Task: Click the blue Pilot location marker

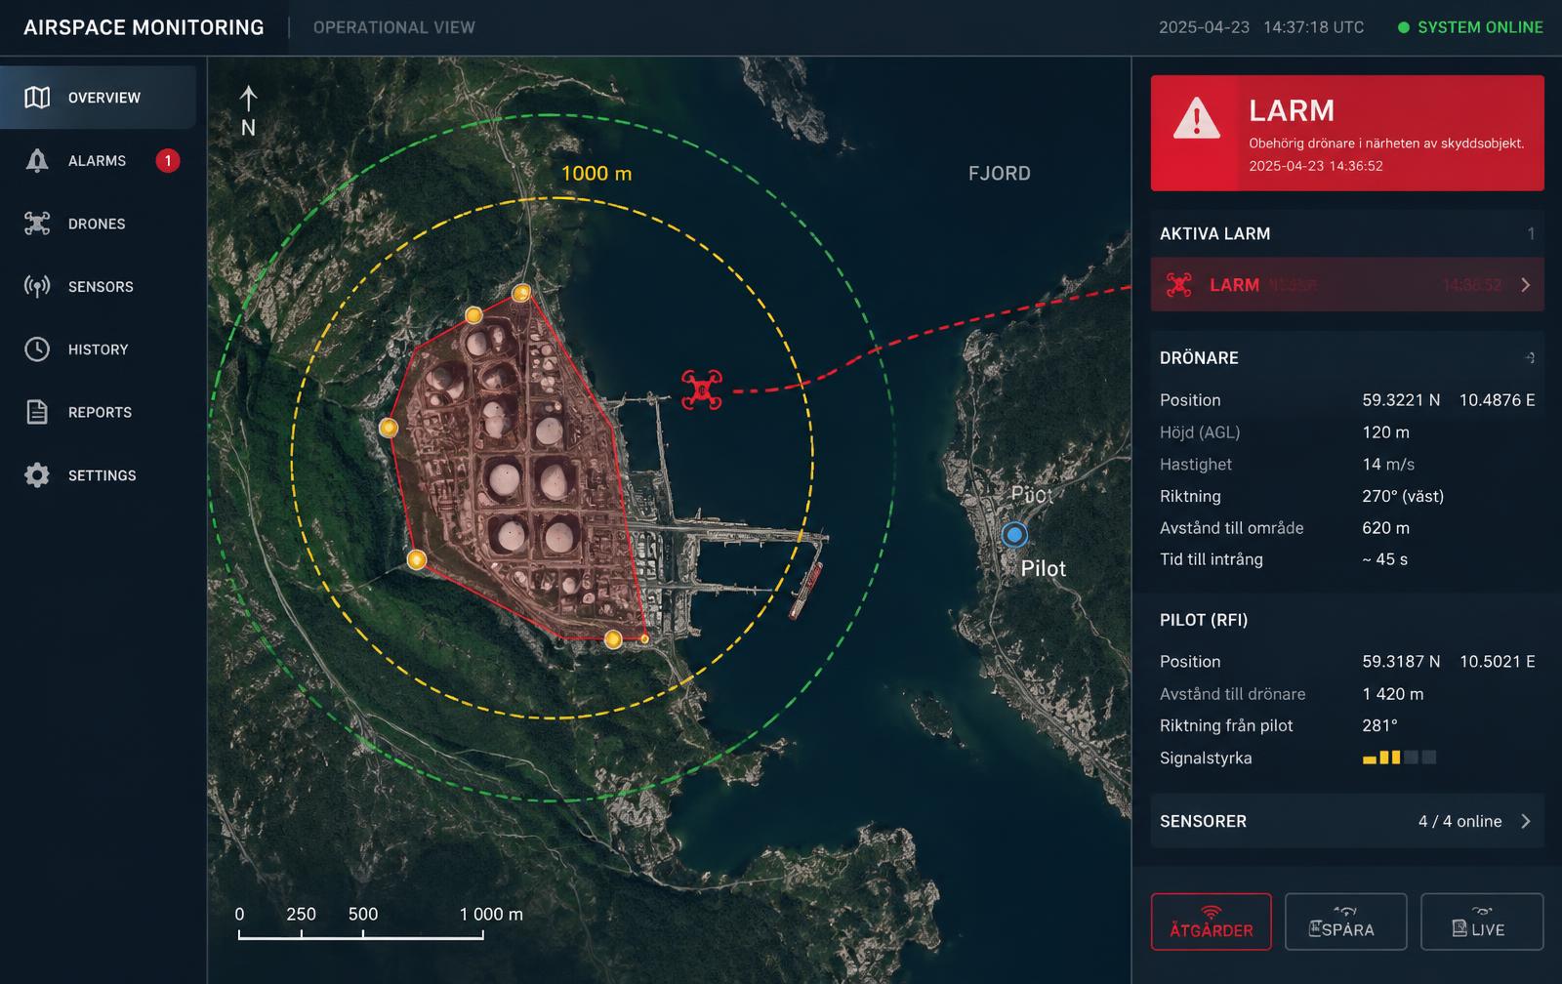Action: tap(1014, 535)
